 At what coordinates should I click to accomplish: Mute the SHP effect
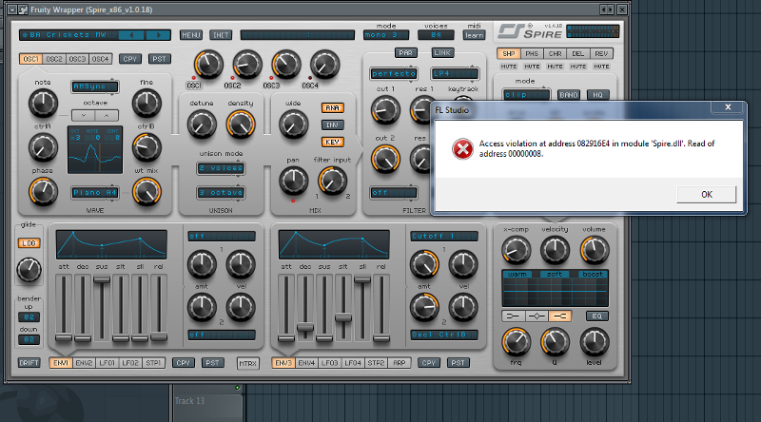click(x=508, y=67)
